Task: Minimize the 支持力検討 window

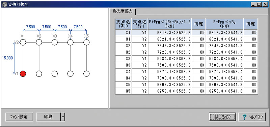Action: point(253,5)
